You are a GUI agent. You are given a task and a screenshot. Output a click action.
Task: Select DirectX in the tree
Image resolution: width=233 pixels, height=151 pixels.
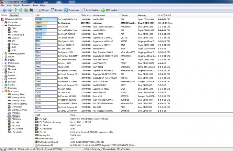tap(11, 72)
